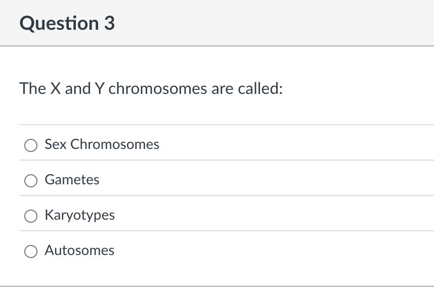
Task: Click the word are in question prompt
Action: (222, 89)
